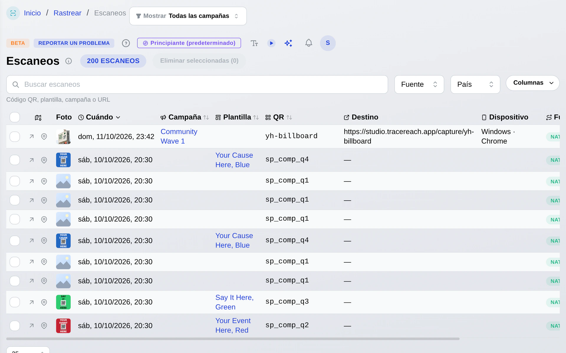Open the help question mark icon
The height and width of the screenshot is (353, 566).
pyautogui.click(x=126, y=43)
